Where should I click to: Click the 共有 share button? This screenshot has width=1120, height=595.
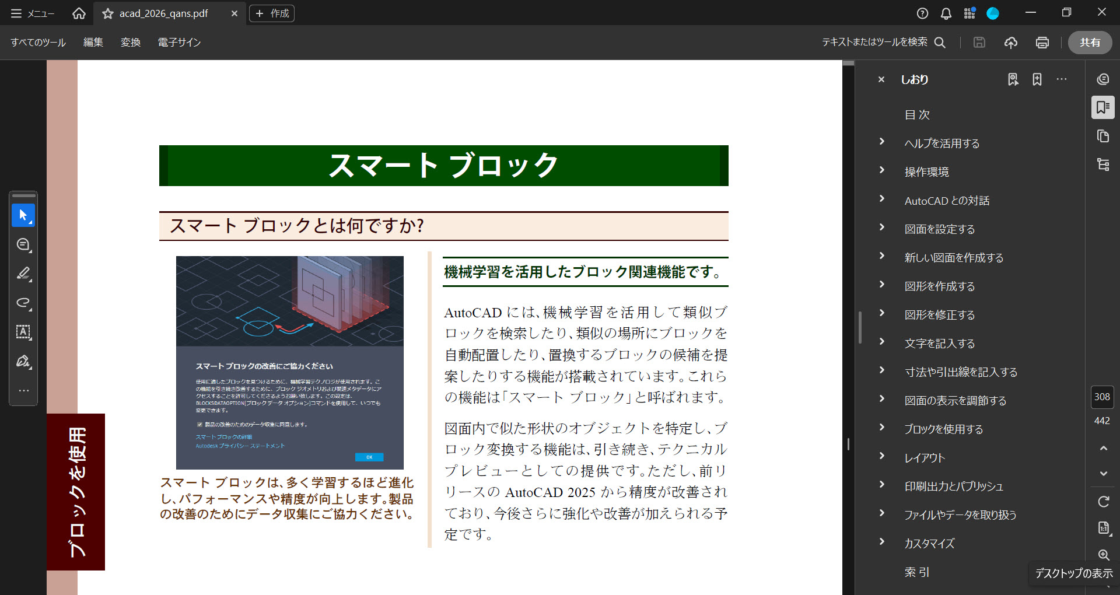click(1090, 42)
